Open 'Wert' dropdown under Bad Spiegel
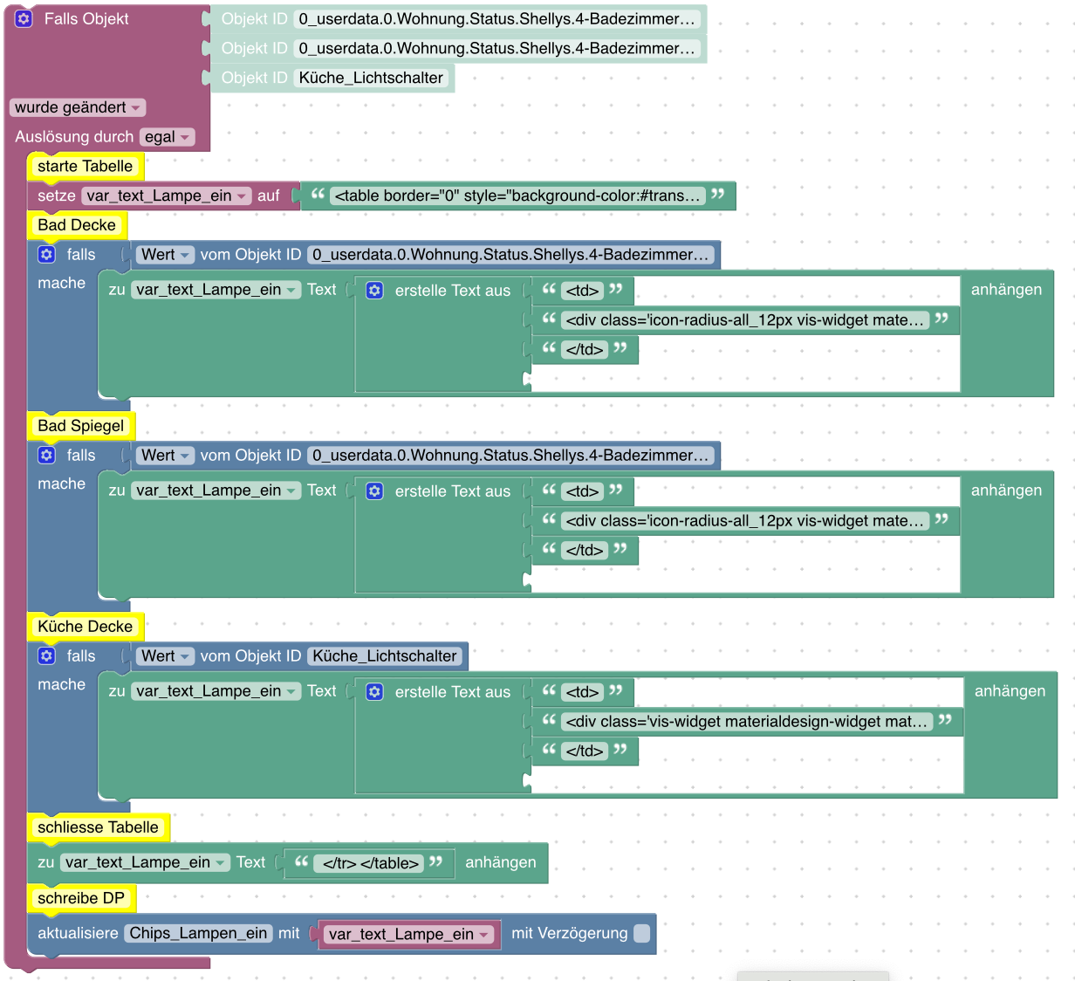Viewport: 1075px width, 981px height. point(165,455)
